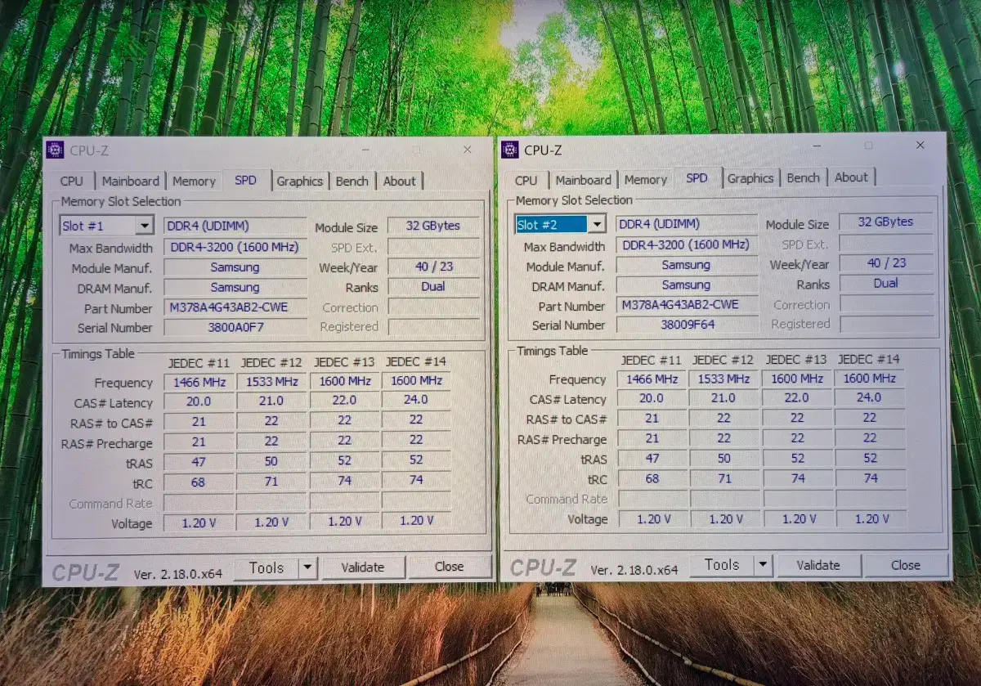This screenshot has height=686, width=981.
Task: Click serial number field 38009F64
Action: tap(687, 325)
